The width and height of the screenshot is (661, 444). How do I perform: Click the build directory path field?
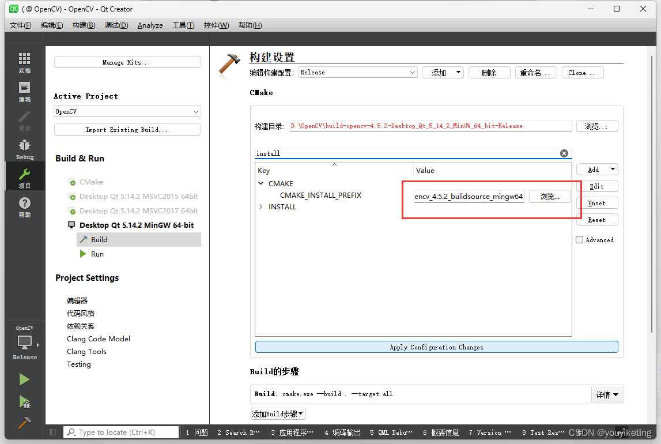pyautogui.click(x=430, y=126)
